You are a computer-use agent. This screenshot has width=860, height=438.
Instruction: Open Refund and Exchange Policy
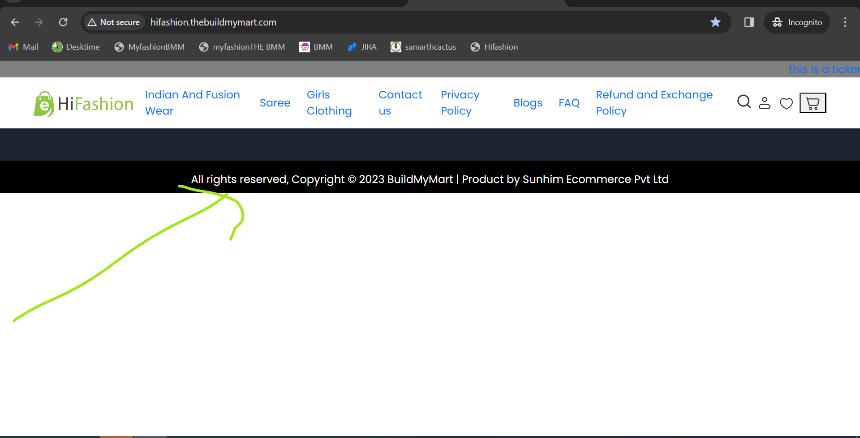click(x=654, y=103)
